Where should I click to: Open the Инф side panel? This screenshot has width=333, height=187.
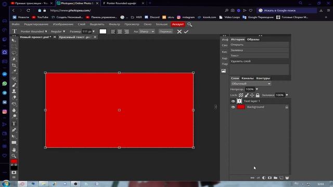point(225,39)
